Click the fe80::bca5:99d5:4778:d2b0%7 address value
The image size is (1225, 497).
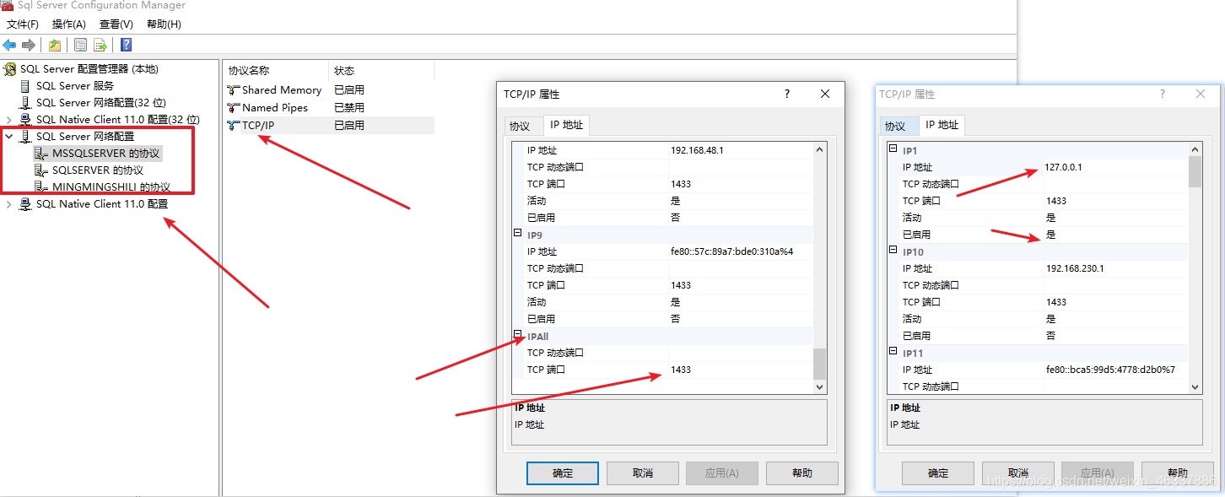pos(1110,370)
